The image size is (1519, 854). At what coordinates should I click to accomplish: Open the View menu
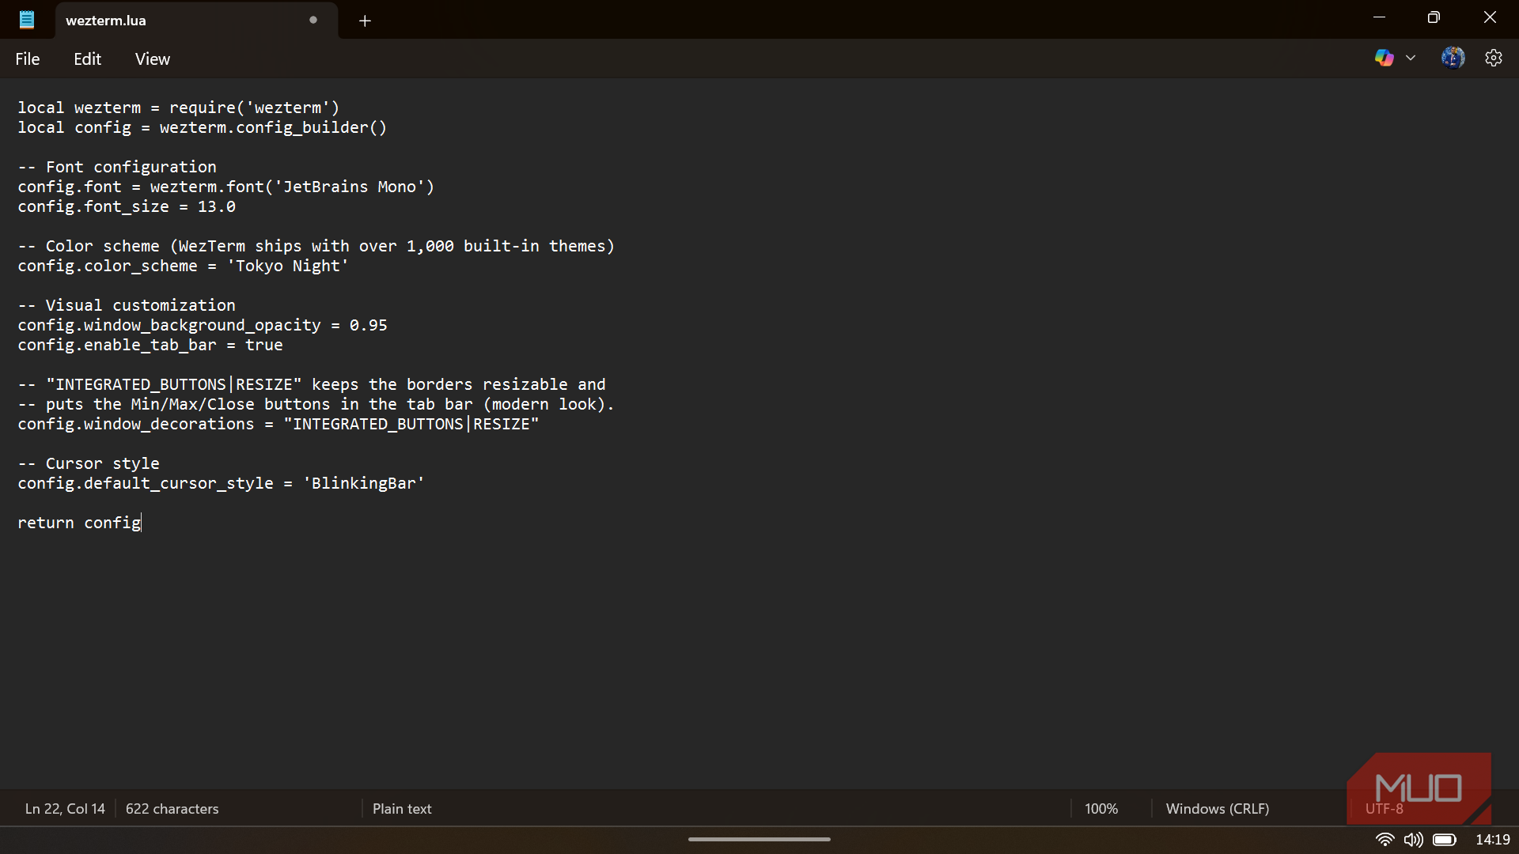point(153,59)
